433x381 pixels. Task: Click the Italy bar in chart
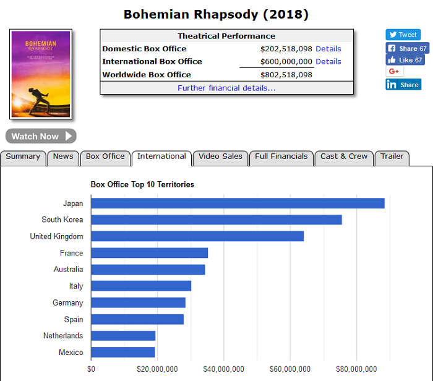(141, 286)
